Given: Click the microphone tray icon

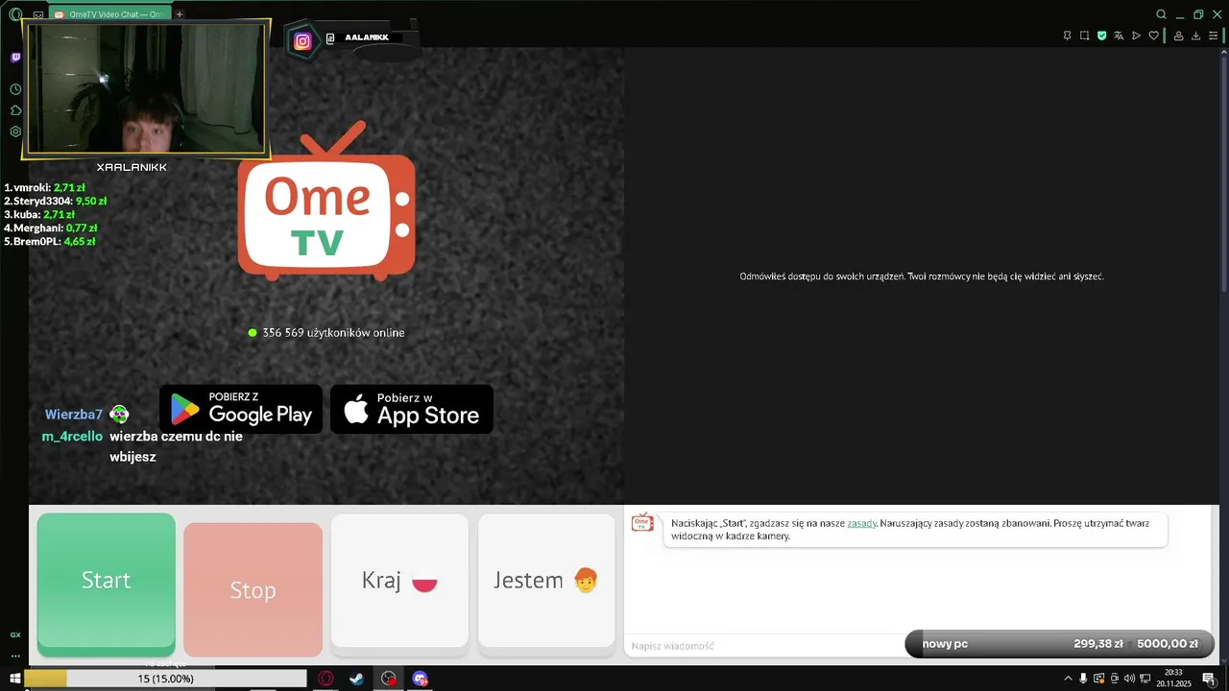Looking at the screenshot, I should point(1083,679).
